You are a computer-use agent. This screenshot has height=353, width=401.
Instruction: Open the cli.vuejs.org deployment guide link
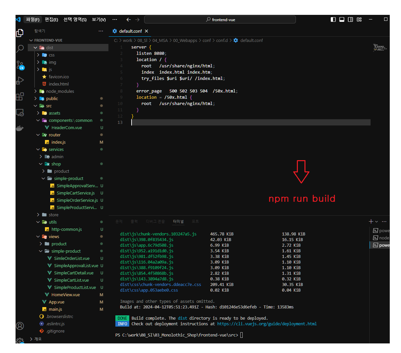click(267, 324)
